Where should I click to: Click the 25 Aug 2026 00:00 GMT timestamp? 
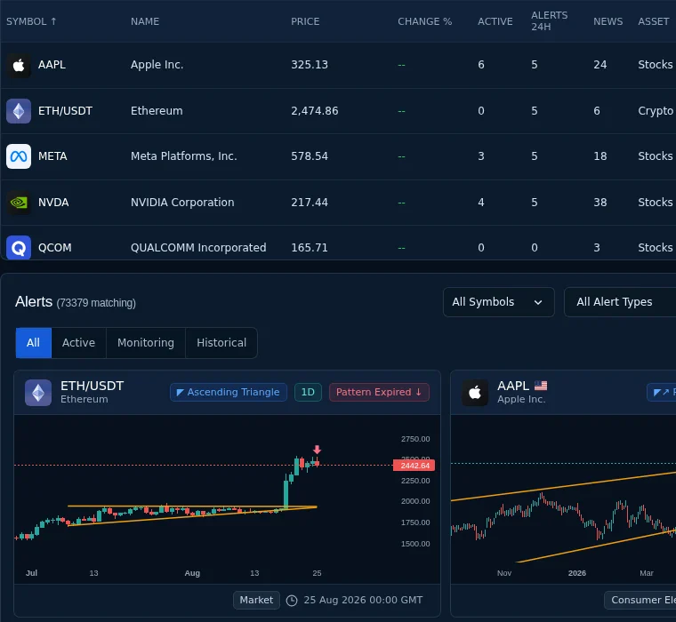coord(363,600)
